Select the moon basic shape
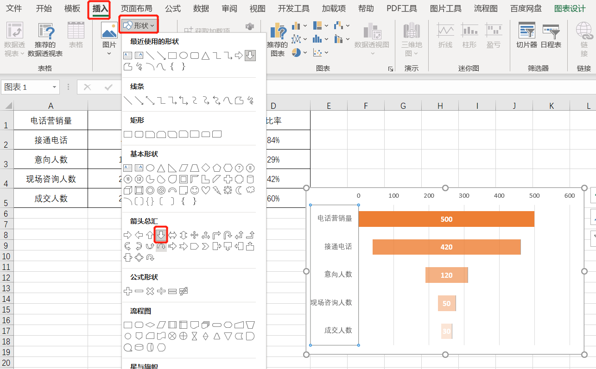596x369 pixels. coord(239,190)
